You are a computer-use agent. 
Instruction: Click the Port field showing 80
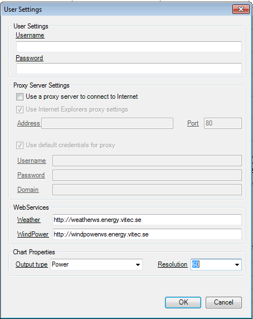[223, 123]
